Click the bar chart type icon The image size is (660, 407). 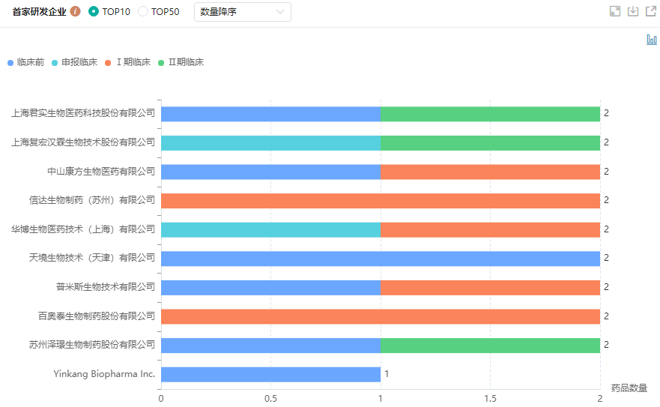click(652, 40)
